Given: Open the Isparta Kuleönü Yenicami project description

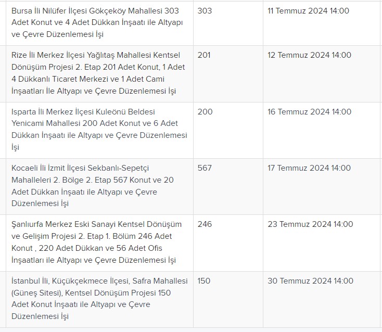Looking at the screenshot, I should tap(99, 130).
